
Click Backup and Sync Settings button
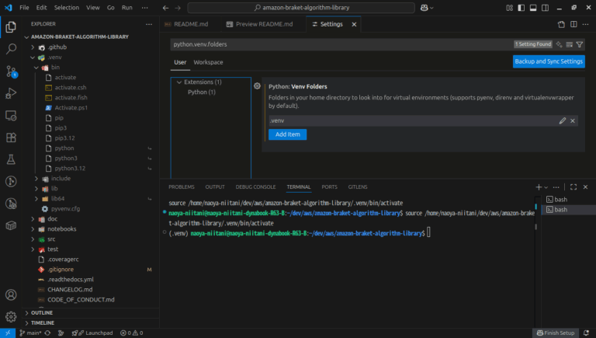(549, 61)
